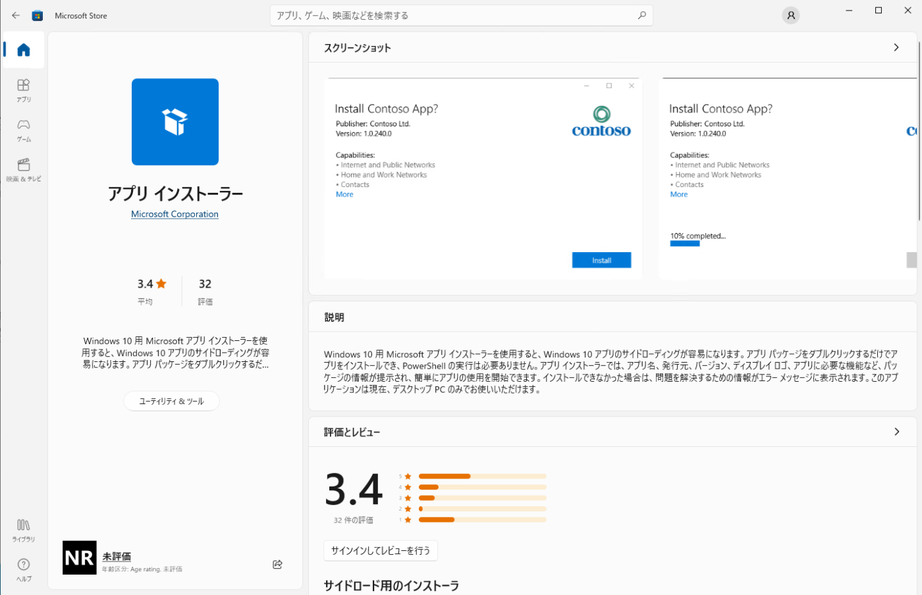Open the ゲーム (Games) section

(24, 130)
